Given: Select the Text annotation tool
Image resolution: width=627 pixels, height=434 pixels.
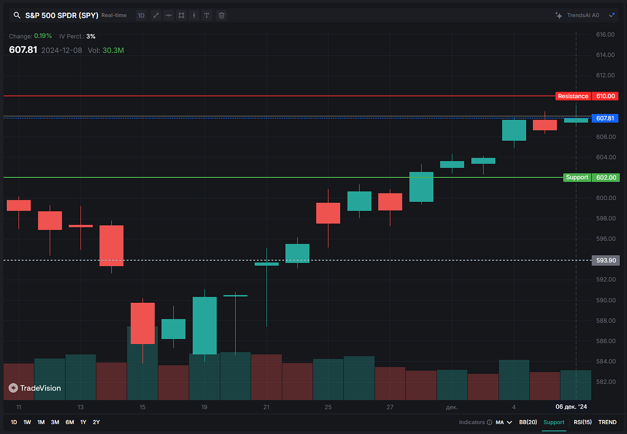Looking at the screenshot, I should pyautogui.click(x=207, y=15).
